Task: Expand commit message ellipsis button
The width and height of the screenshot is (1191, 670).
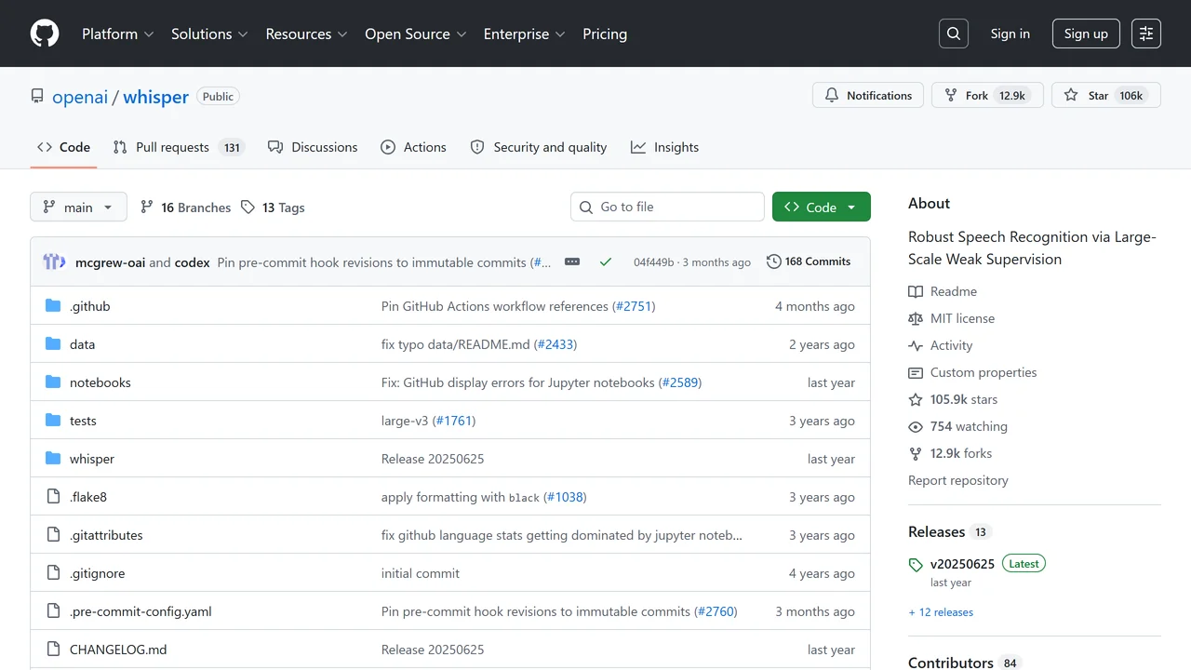Action: 572,261
